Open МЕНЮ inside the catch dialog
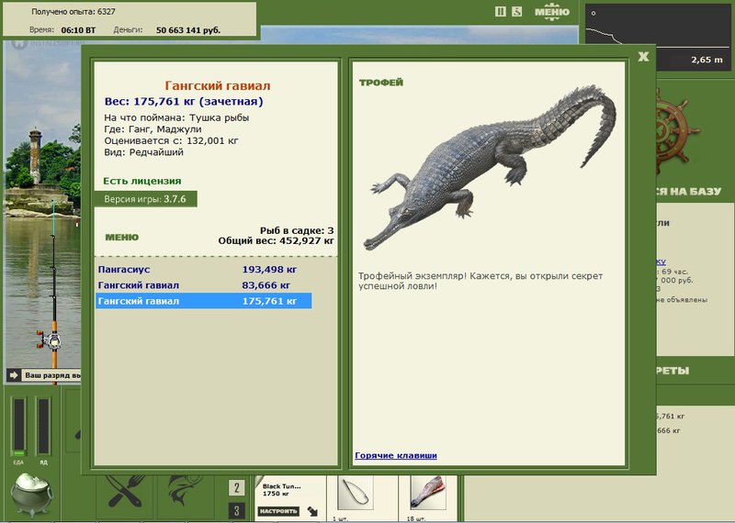Viewport: 735px width, 523px height. point(122,238)
